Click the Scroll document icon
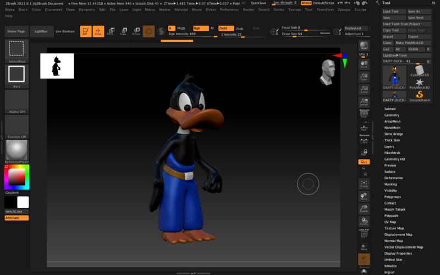The image size is (440, 275). pyautogui.click(x=364, y=64)
